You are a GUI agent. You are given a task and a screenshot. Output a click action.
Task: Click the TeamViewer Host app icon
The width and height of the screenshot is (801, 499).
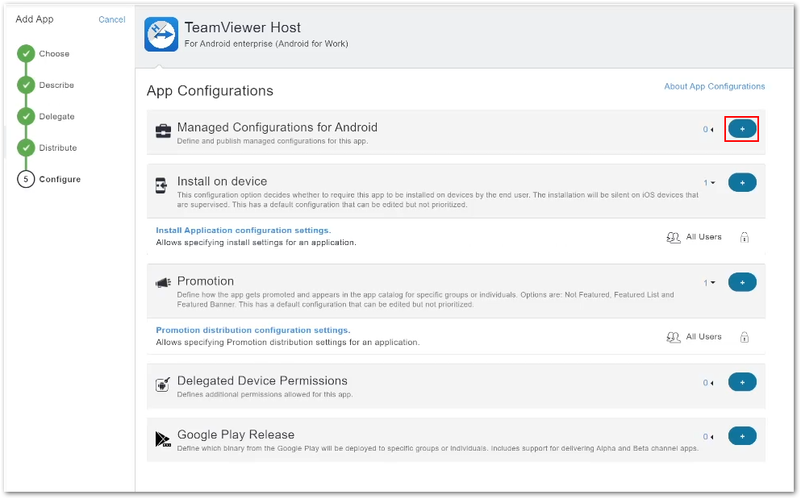click(x=161, y=35)
